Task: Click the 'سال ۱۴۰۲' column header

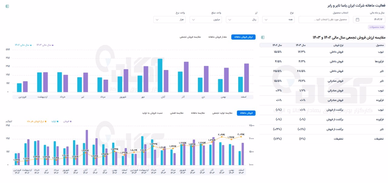Action: tap(277, 45)
